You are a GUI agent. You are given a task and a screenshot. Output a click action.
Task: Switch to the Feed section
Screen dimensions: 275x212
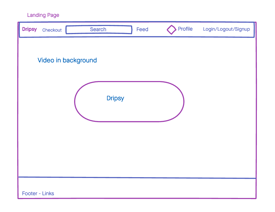click(142, 29)
